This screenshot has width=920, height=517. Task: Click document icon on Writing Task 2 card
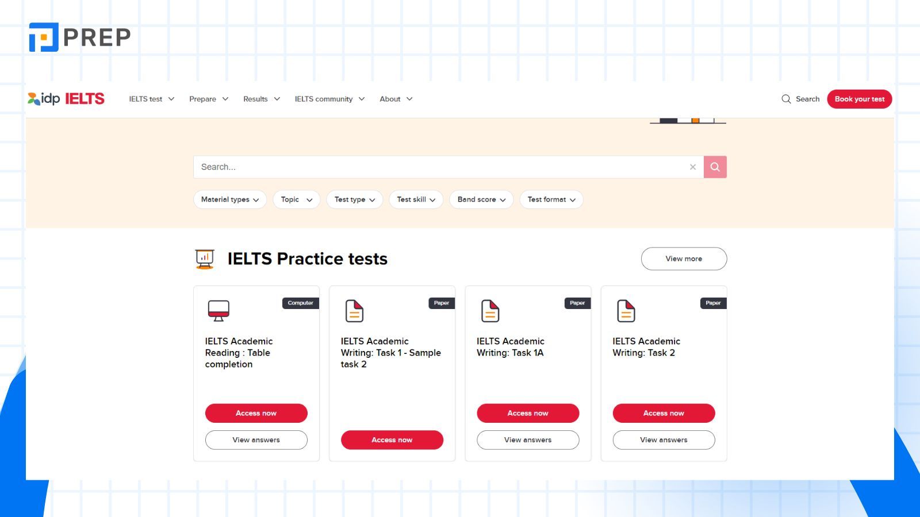(x=626, y=311)
